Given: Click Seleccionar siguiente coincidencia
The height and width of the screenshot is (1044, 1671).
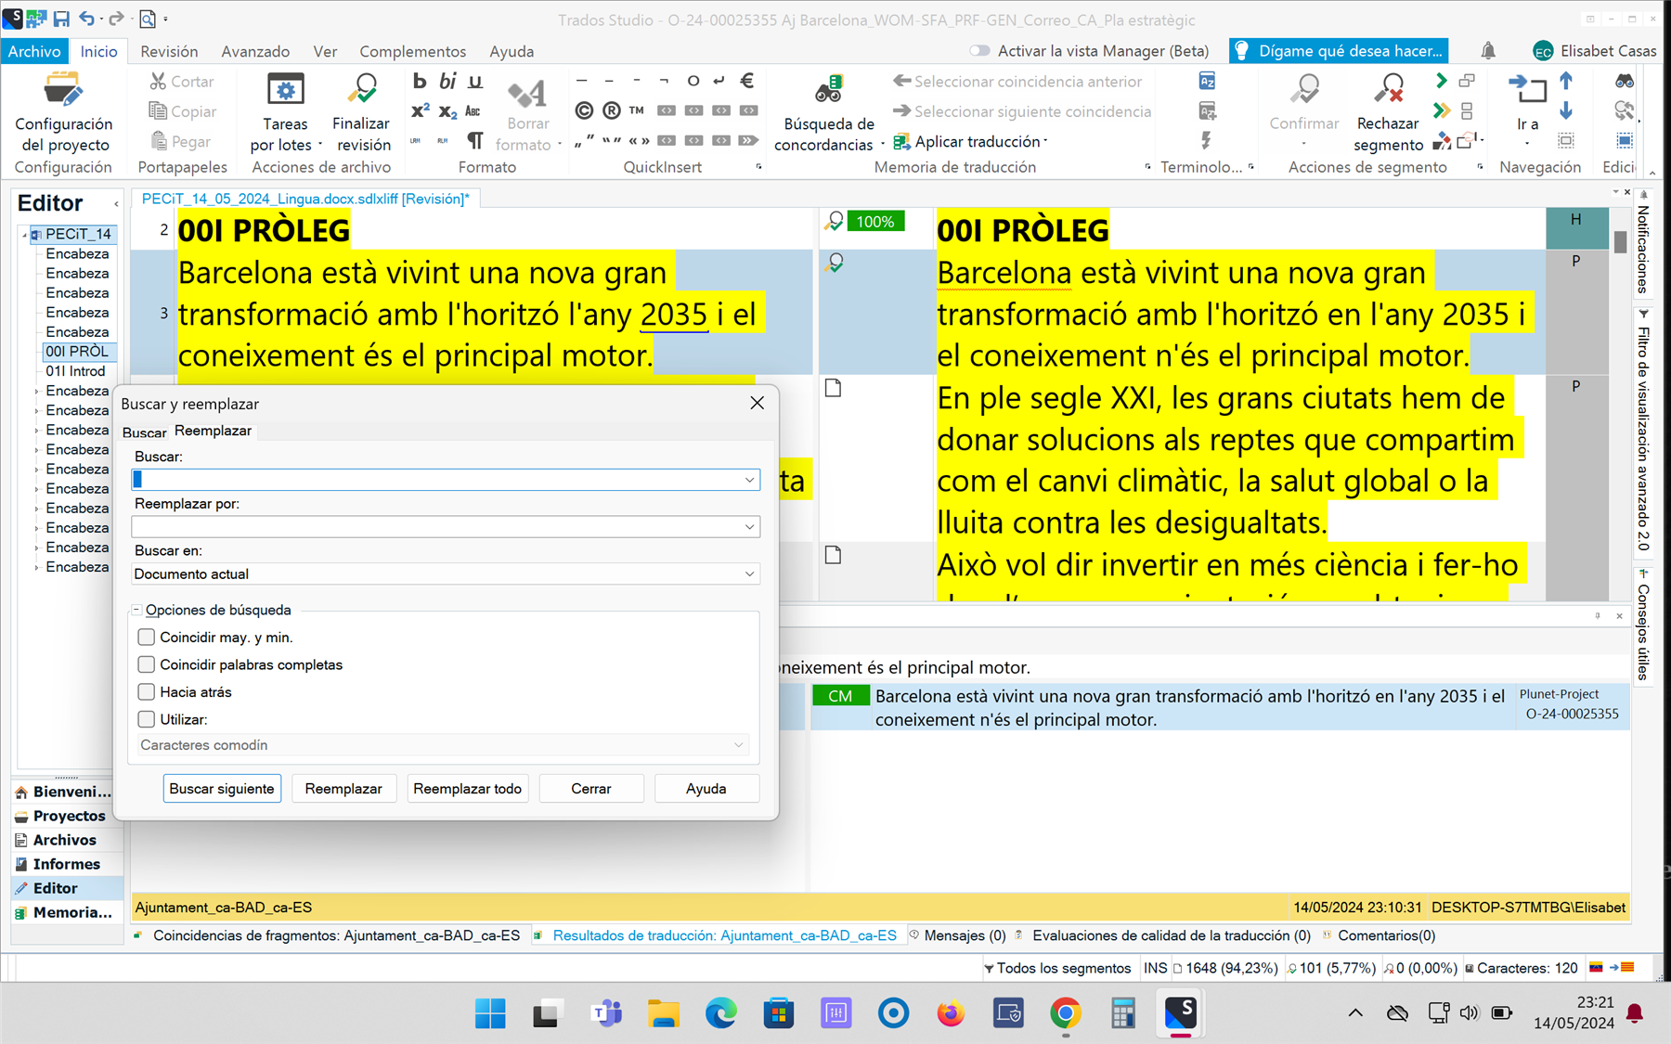Looking at the screenshot, I should [1022, 111].
